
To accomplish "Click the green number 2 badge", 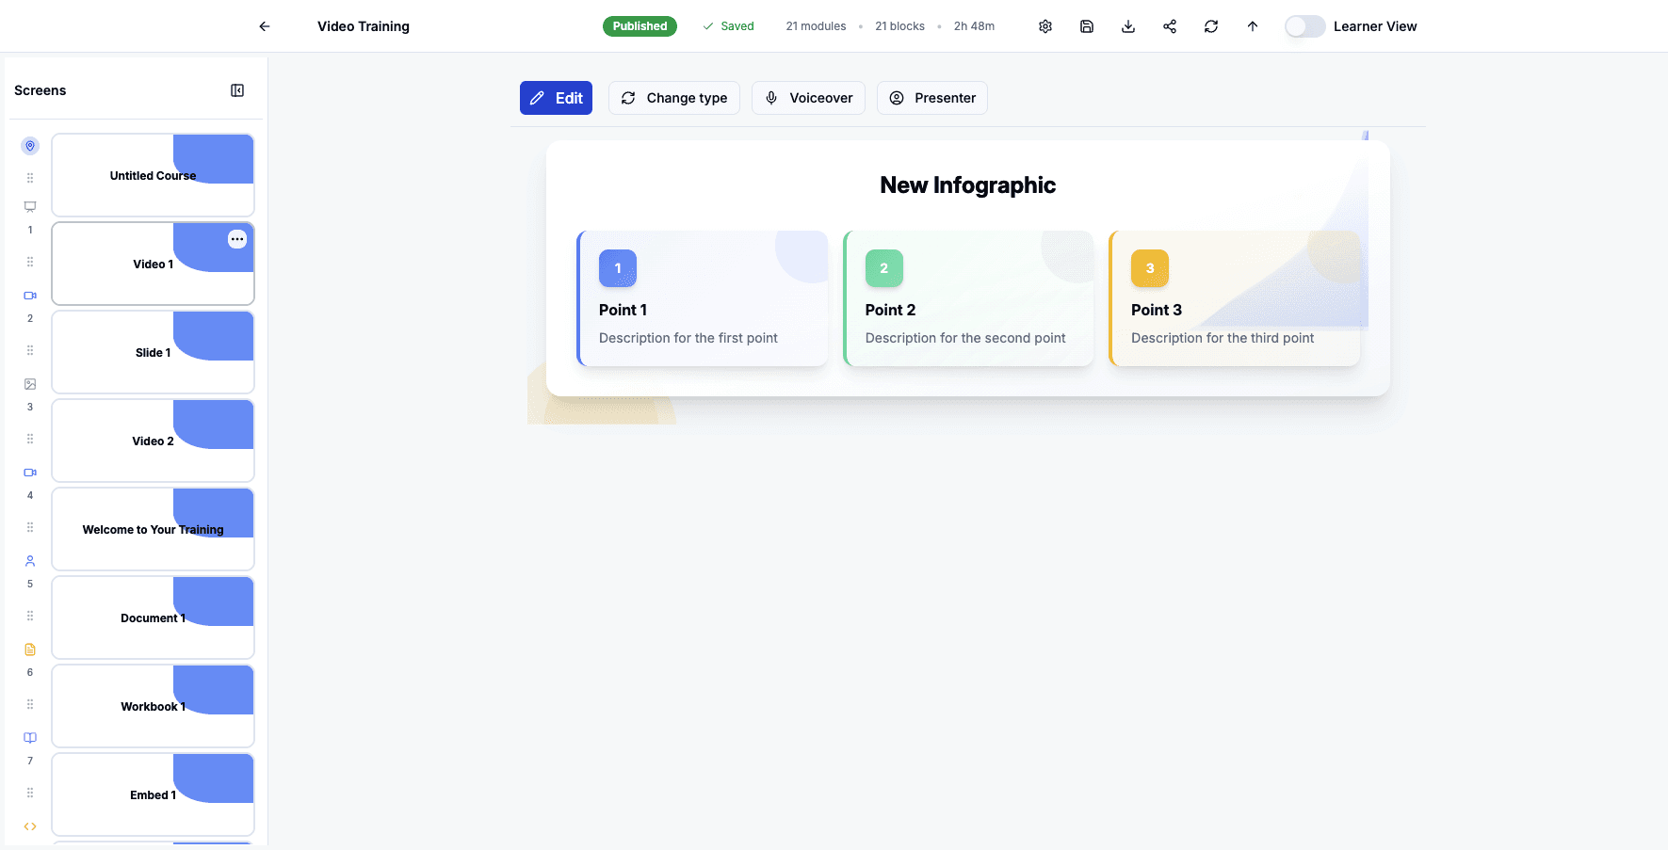I will coord(884,268).
